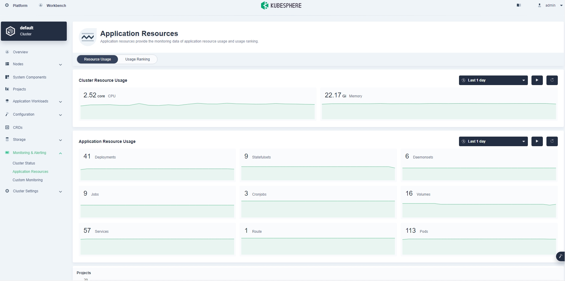Viewport: 565px width, 281px height.
Task: Open the floating toolbox hammer icon
Action: [x=560, y=256]
